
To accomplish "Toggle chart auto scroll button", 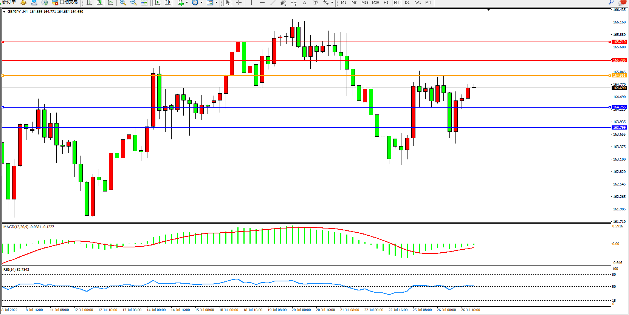I will point(158,3).
